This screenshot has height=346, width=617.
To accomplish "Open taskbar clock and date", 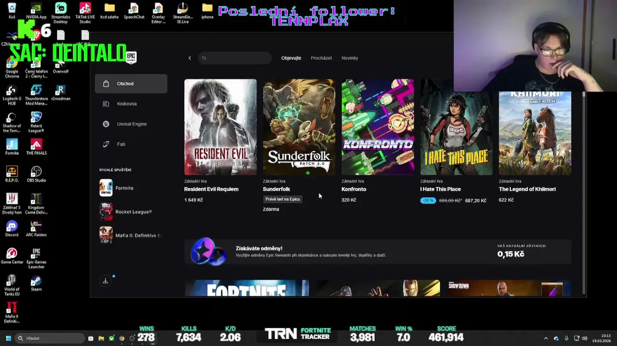I will coord(603,338).
